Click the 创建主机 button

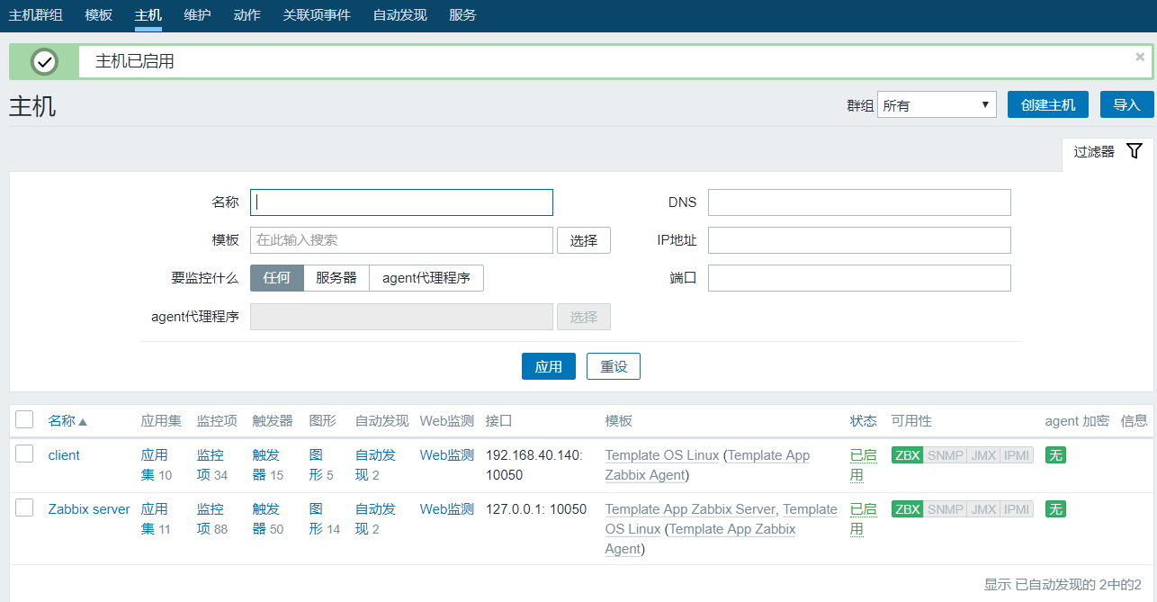1048,104
